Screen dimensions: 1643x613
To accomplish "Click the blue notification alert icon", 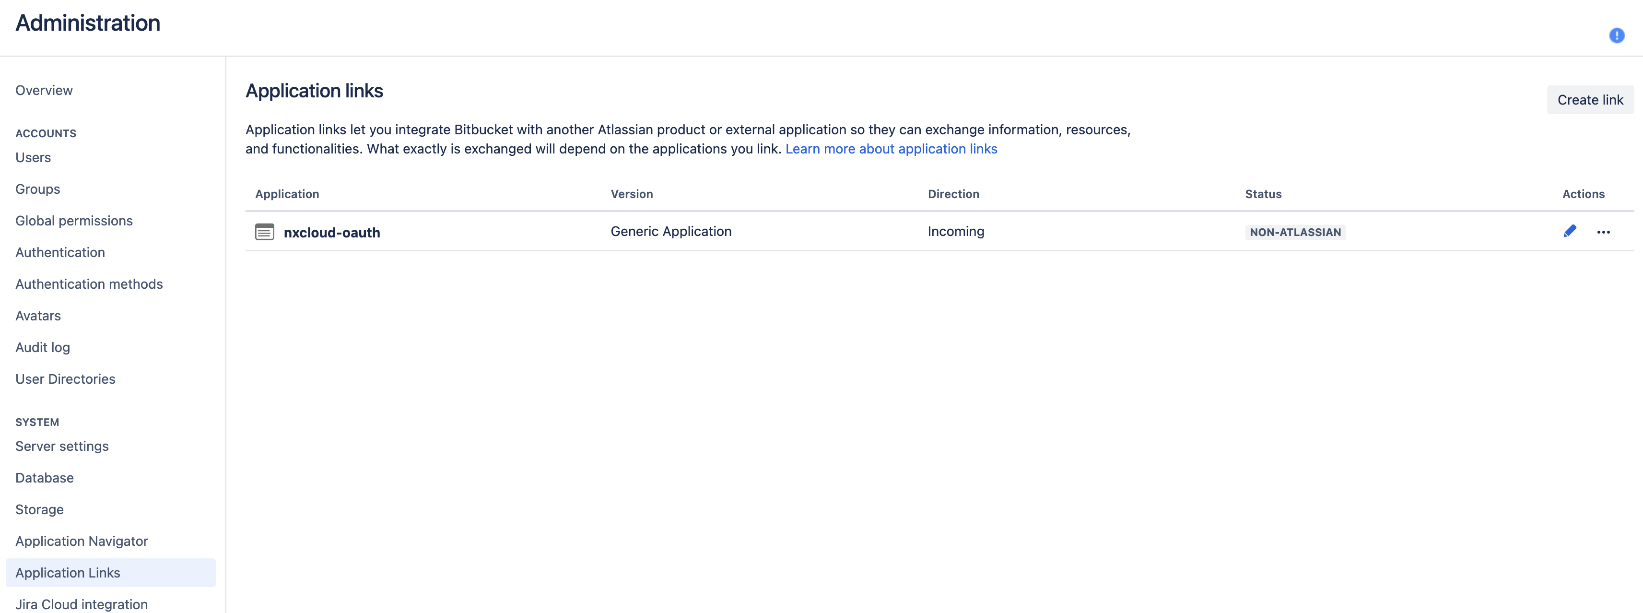I will point(1616,35).
